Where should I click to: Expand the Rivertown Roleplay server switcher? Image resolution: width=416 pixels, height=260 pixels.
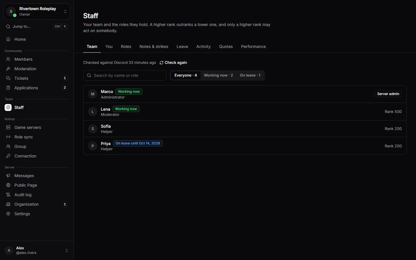pyautogui.click(x=37, y=12)
